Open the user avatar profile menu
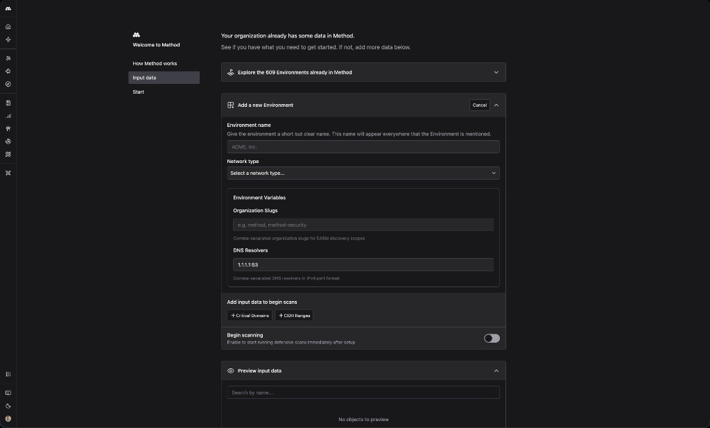The width and height of the screenshot is (710, 428). [x=8, y=419]
